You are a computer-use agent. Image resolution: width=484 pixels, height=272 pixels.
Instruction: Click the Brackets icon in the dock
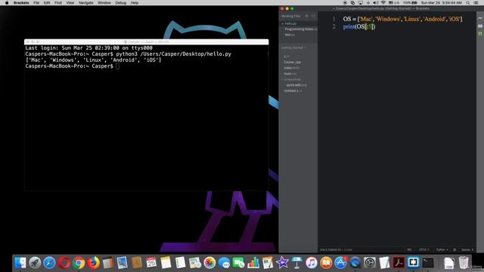(414, 263)
